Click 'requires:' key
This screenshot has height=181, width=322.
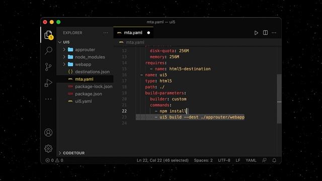156,63
